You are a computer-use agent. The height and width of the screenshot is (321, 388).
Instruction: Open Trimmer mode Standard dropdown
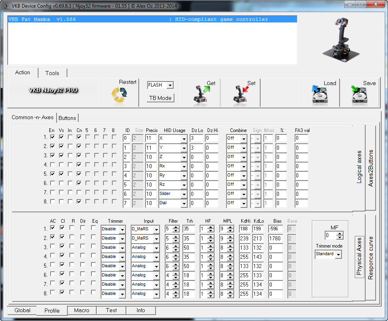pyautogui.click(x=339, y=254)
